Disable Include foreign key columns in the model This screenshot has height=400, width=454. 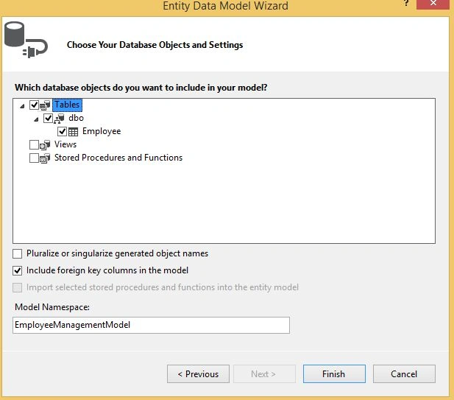18,271
